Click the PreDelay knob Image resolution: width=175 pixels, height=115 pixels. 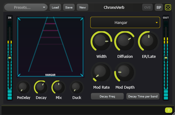[x=24, y=87]
